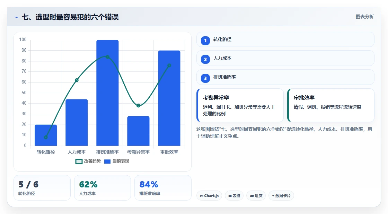Image resolution: width=388 pixels, height=214 pixels.
Task: Click the 图表分析 label in header
Action: point(364,17)
